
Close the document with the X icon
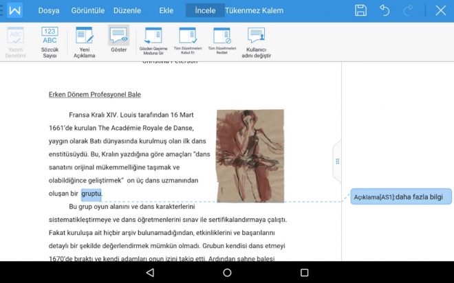[441, 11]
